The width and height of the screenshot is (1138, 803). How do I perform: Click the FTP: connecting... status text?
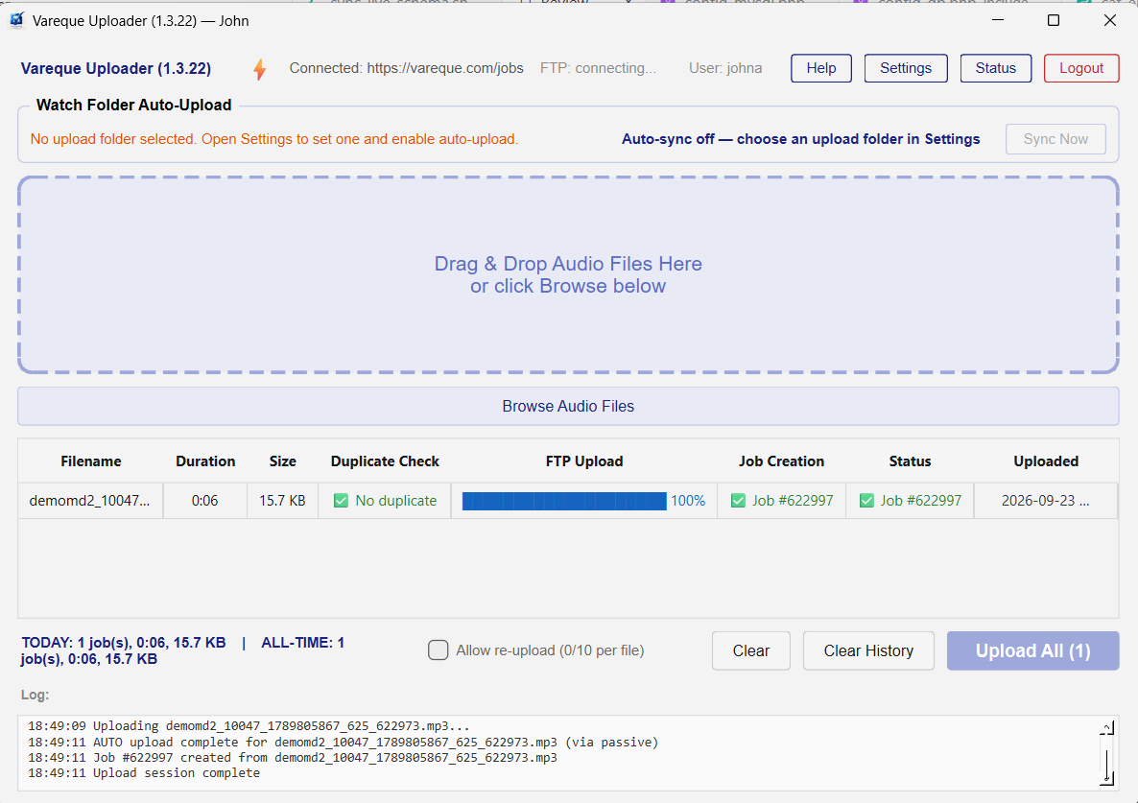click(x=598, y=68)
